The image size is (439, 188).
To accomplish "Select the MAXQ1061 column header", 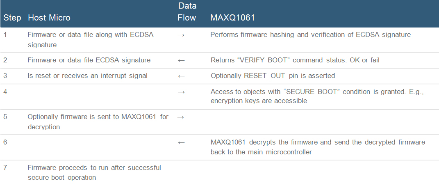I will 232,18.
